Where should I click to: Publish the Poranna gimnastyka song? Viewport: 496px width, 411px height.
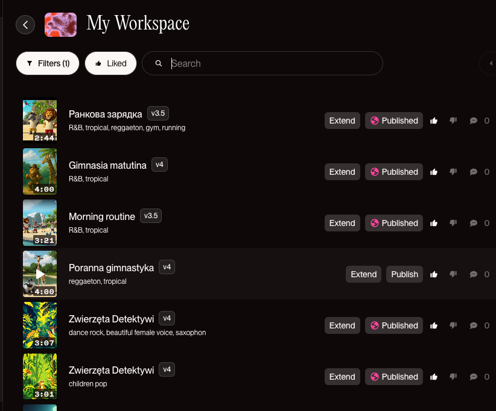[x=404, y=274]
